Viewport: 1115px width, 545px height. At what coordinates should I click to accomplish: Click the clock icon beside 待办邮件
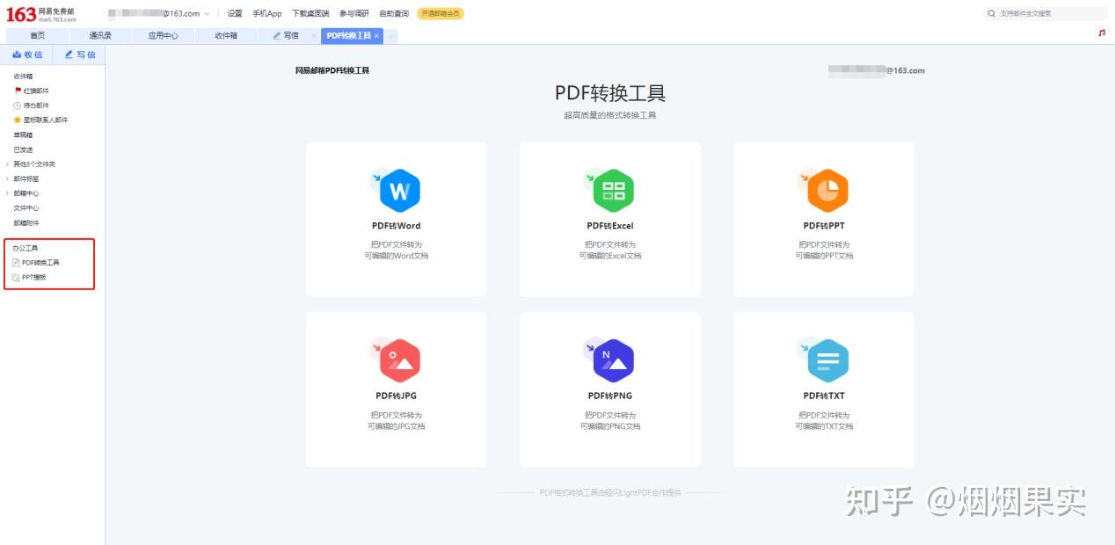(x=17, y=105)
